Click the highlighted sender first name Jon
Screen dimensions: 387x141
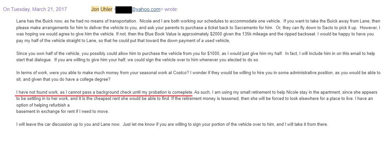[95, 9]
